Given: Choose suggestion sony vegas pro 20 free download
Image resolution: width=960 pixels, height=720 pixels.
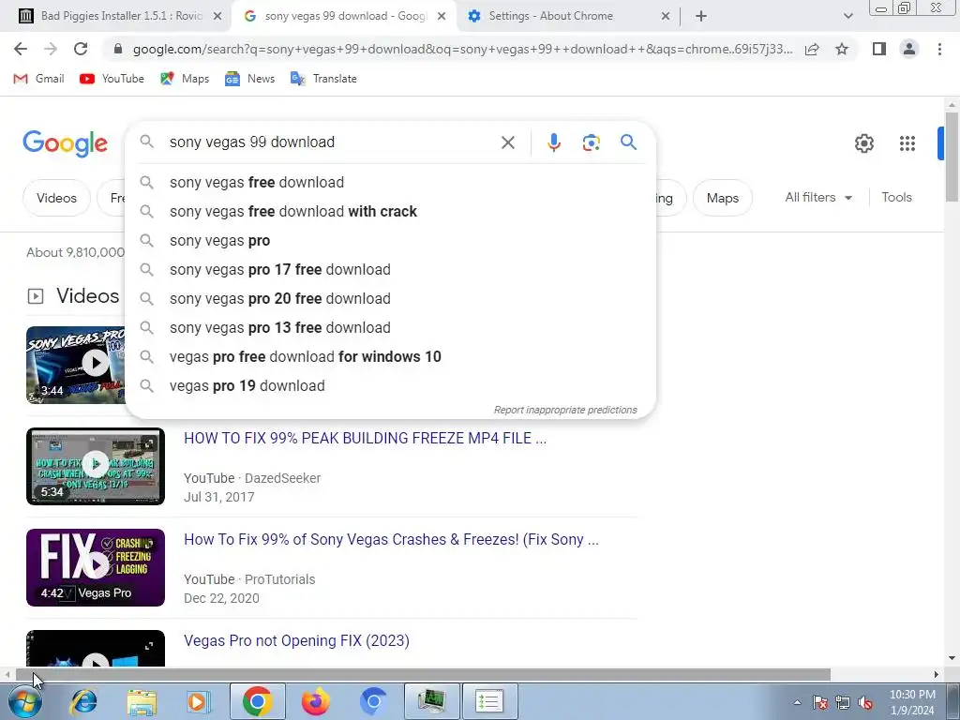Looking at the screenshot, I should coord(390,299).
